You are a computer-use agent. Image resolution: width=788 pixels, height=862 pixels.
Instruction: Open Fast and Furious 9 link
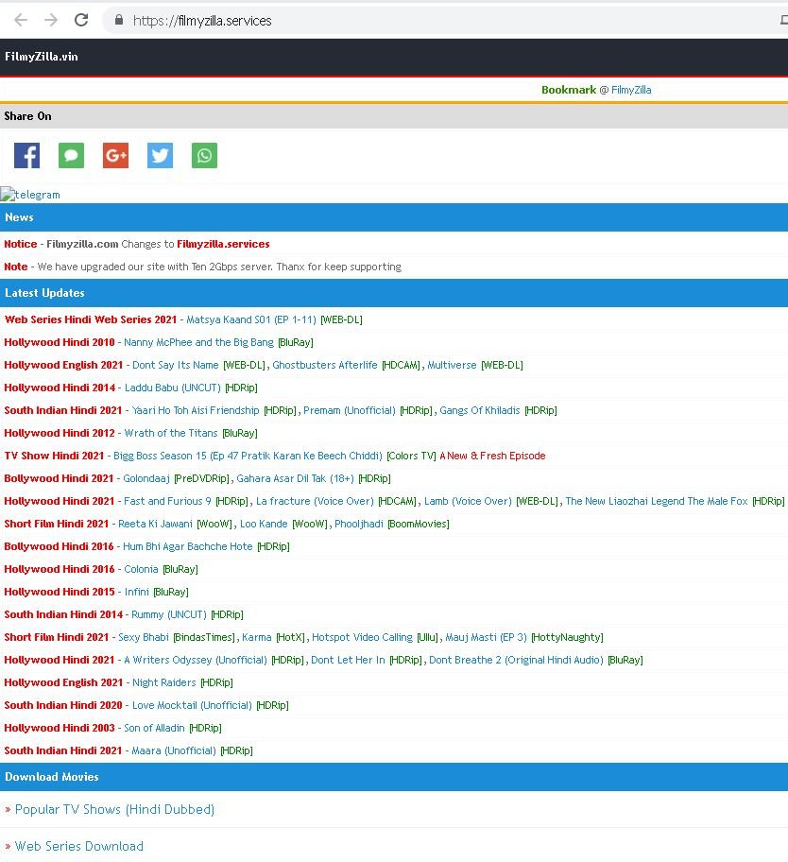click(x=167, y=501)
